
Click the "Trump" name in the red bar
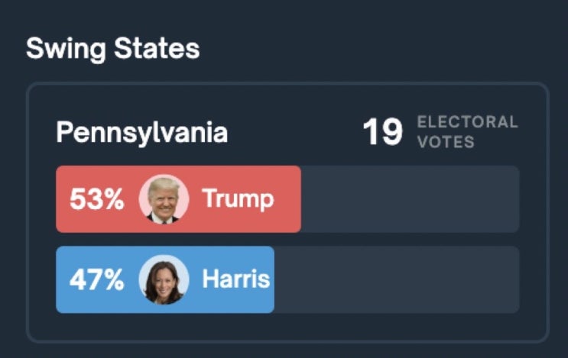(x=238, y=199)
